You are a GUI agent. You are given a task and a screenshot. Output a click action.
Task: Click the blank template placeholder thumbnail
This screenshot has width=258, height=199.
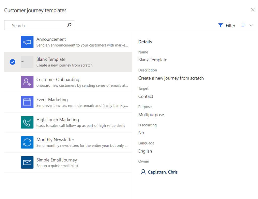(27, 62)
